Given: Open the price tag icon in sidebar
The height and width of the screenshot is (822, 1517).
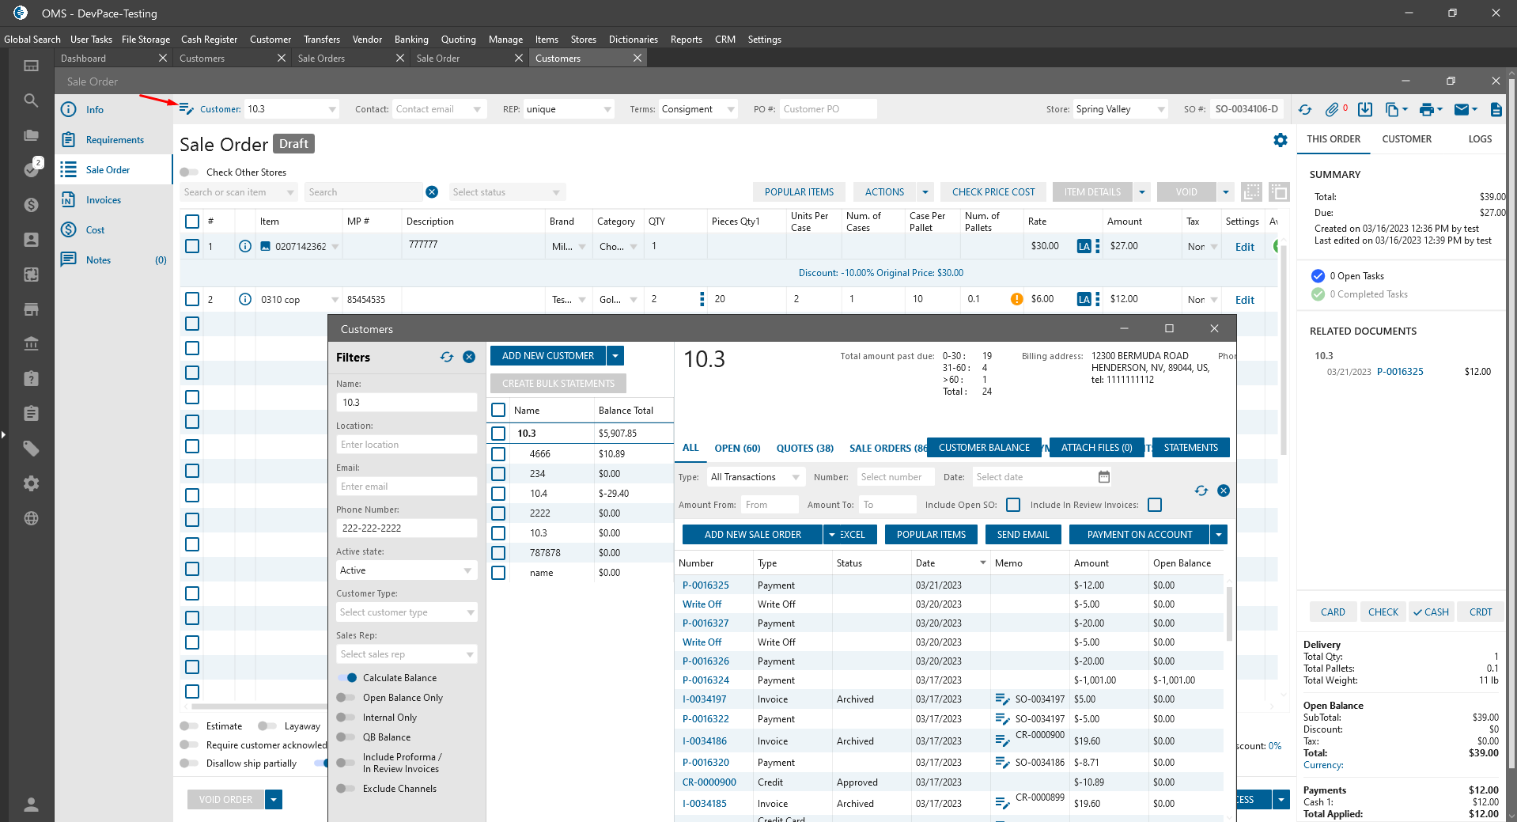Looking at the screenshot, I should [31, 449].
